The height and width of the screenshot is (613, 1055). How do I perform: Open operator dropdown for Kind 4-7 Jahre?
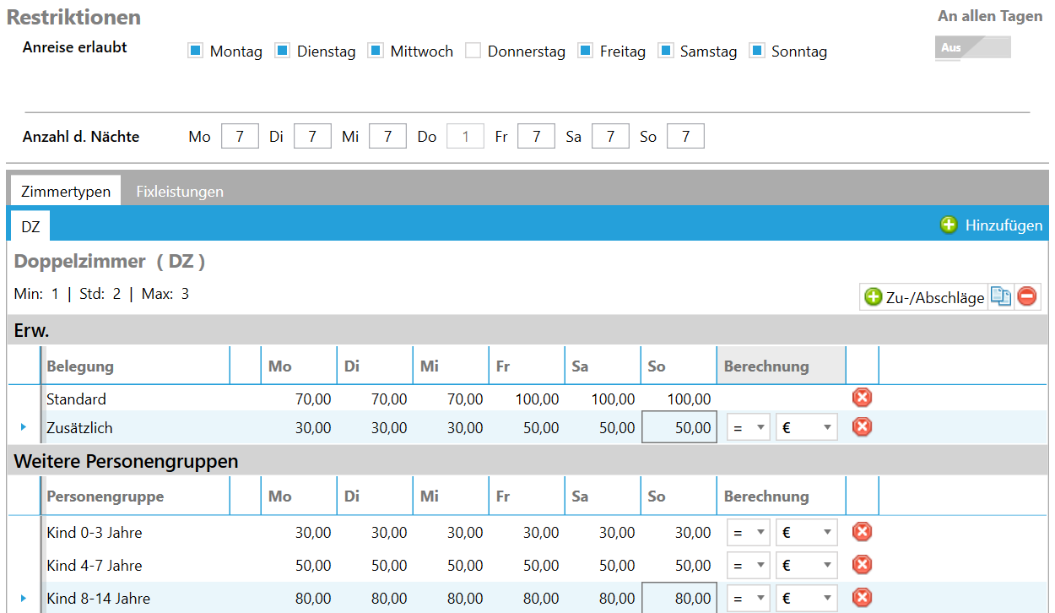click(x=749, y=566)
